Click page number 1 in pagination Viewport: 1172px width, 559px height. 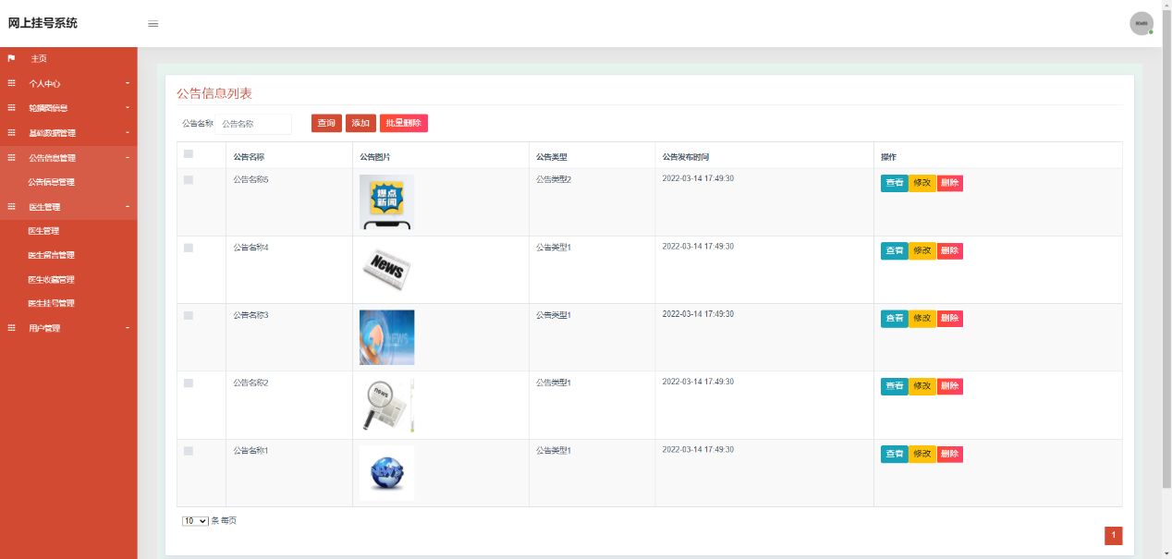1114,535
